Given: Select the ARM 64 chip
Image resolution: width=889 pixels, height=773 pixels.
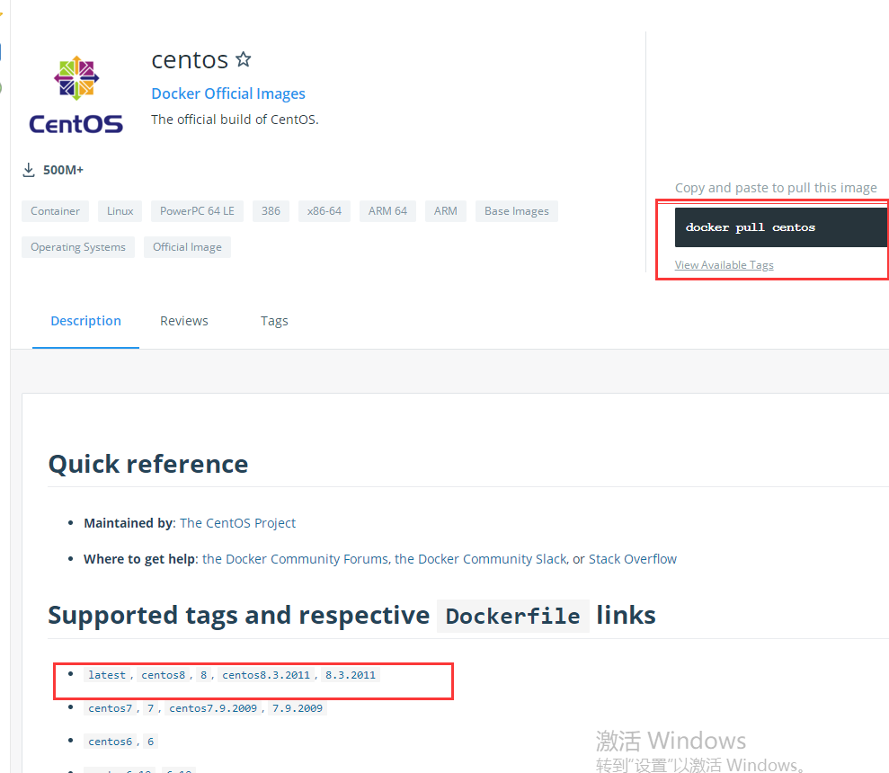Looking at the screenshot, I should [387, 211].
